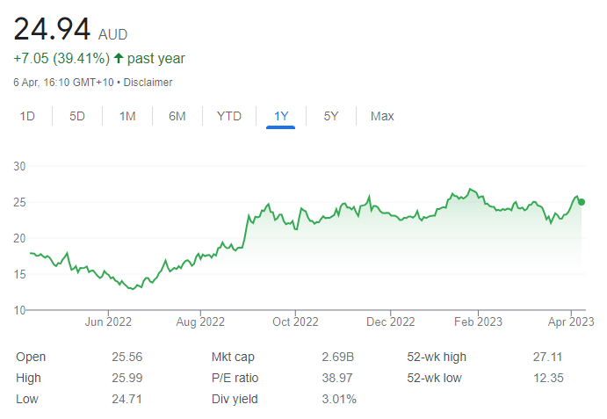This screenshot has width=607, height=419.
Task: Open the 1M chart range
Action: (127, 116)
